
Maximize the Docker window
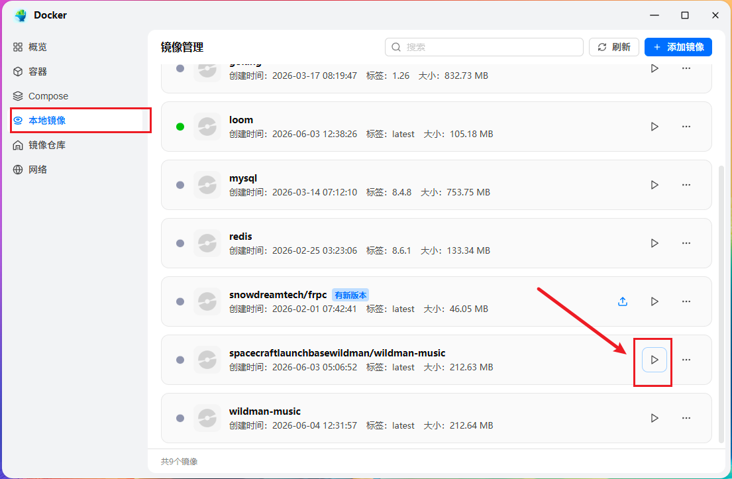click(x=685, y=15)
